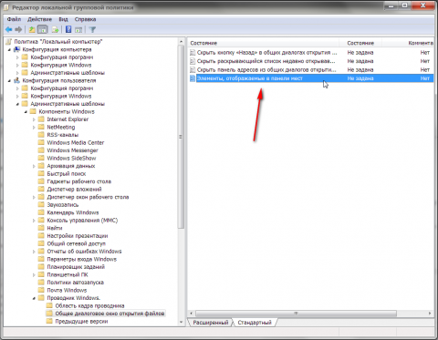
Task: Click folder icon of Календарь Windows
Action: (41, 212)
